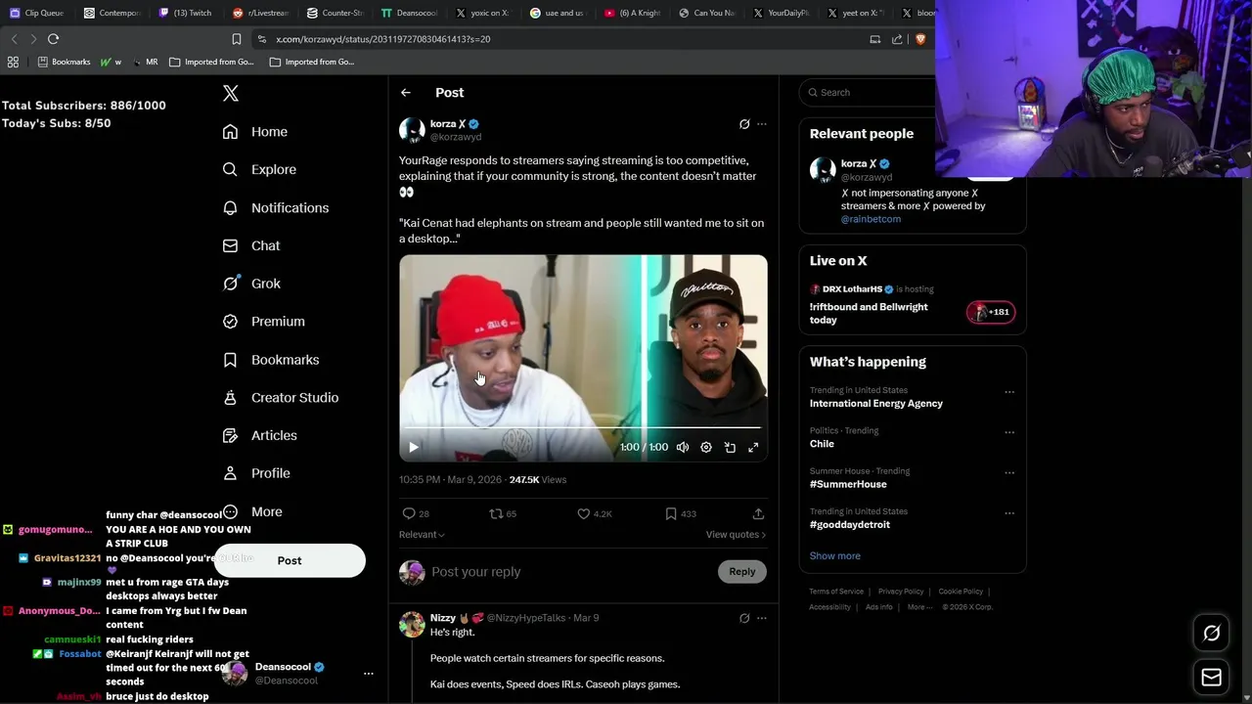The height and width of the screenshot is (704, 1252).
Task: Open options for International Energy Agency trend
Action: click(1009, 392)
